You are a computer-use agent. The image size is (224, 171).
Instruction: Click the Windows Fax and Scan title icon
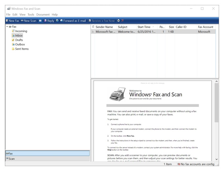pos(9,9)
